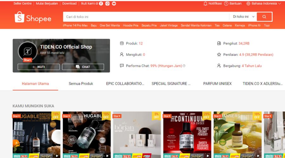This screenshot has height=158, width=285.
Task: Open The Continuum for Unisex product thumbnail
Action: pyautogui.click(x=187, y=135)
